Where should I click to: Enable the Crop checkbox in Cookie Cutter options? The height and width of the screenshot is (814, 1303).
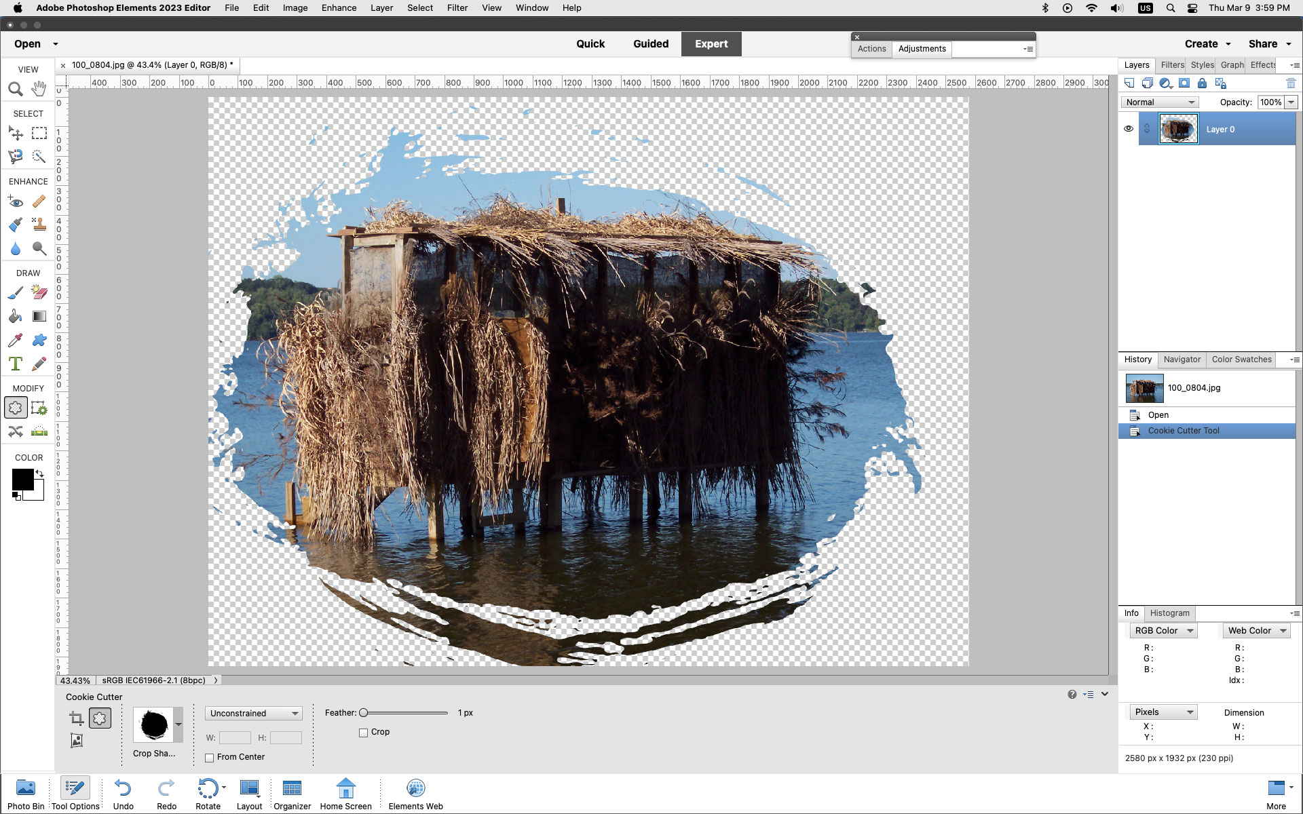tap(364, 733)
